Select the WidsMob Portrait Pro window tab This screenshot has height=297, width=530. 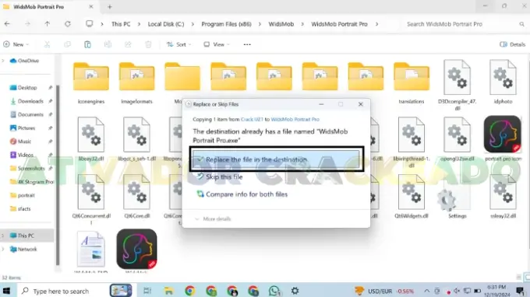pyautogui.click(x=48, y=7)
